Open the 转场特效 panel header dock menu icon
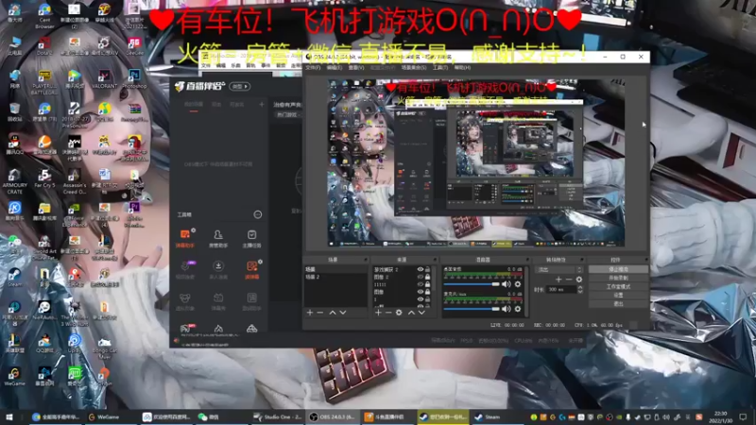 (582, 260)
